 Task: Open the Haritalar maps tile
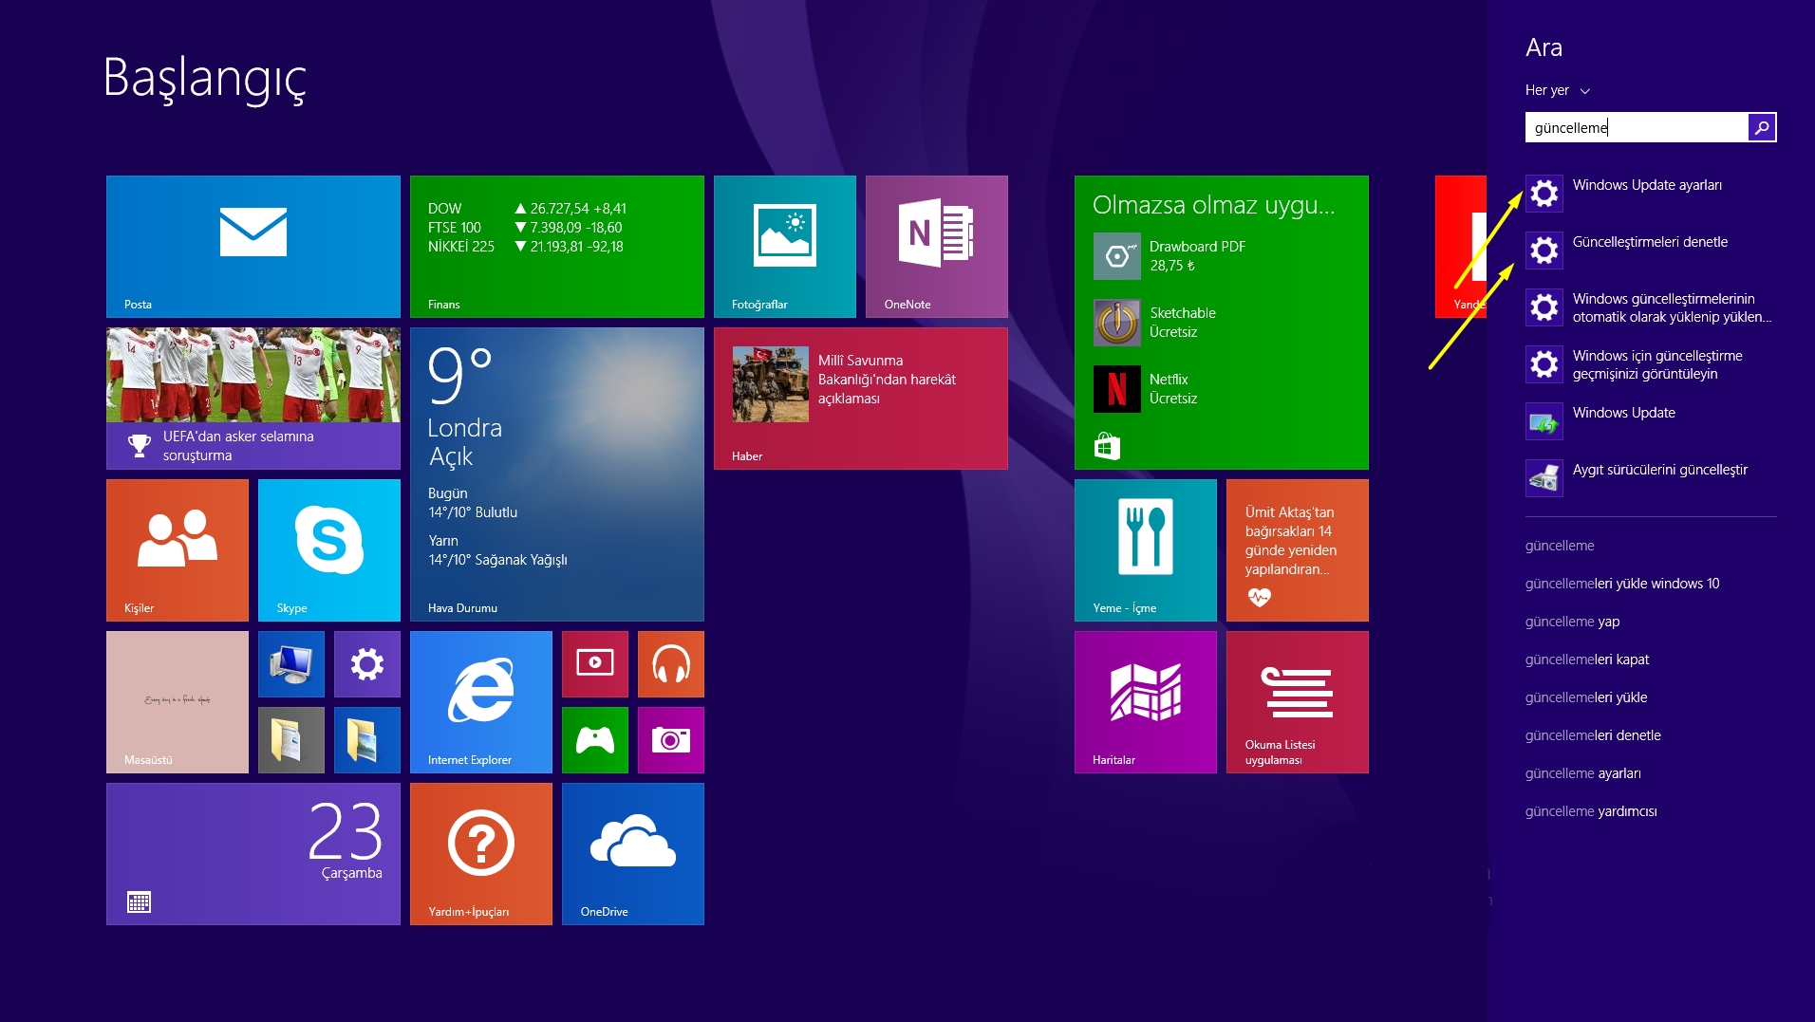click(1145, 701)
